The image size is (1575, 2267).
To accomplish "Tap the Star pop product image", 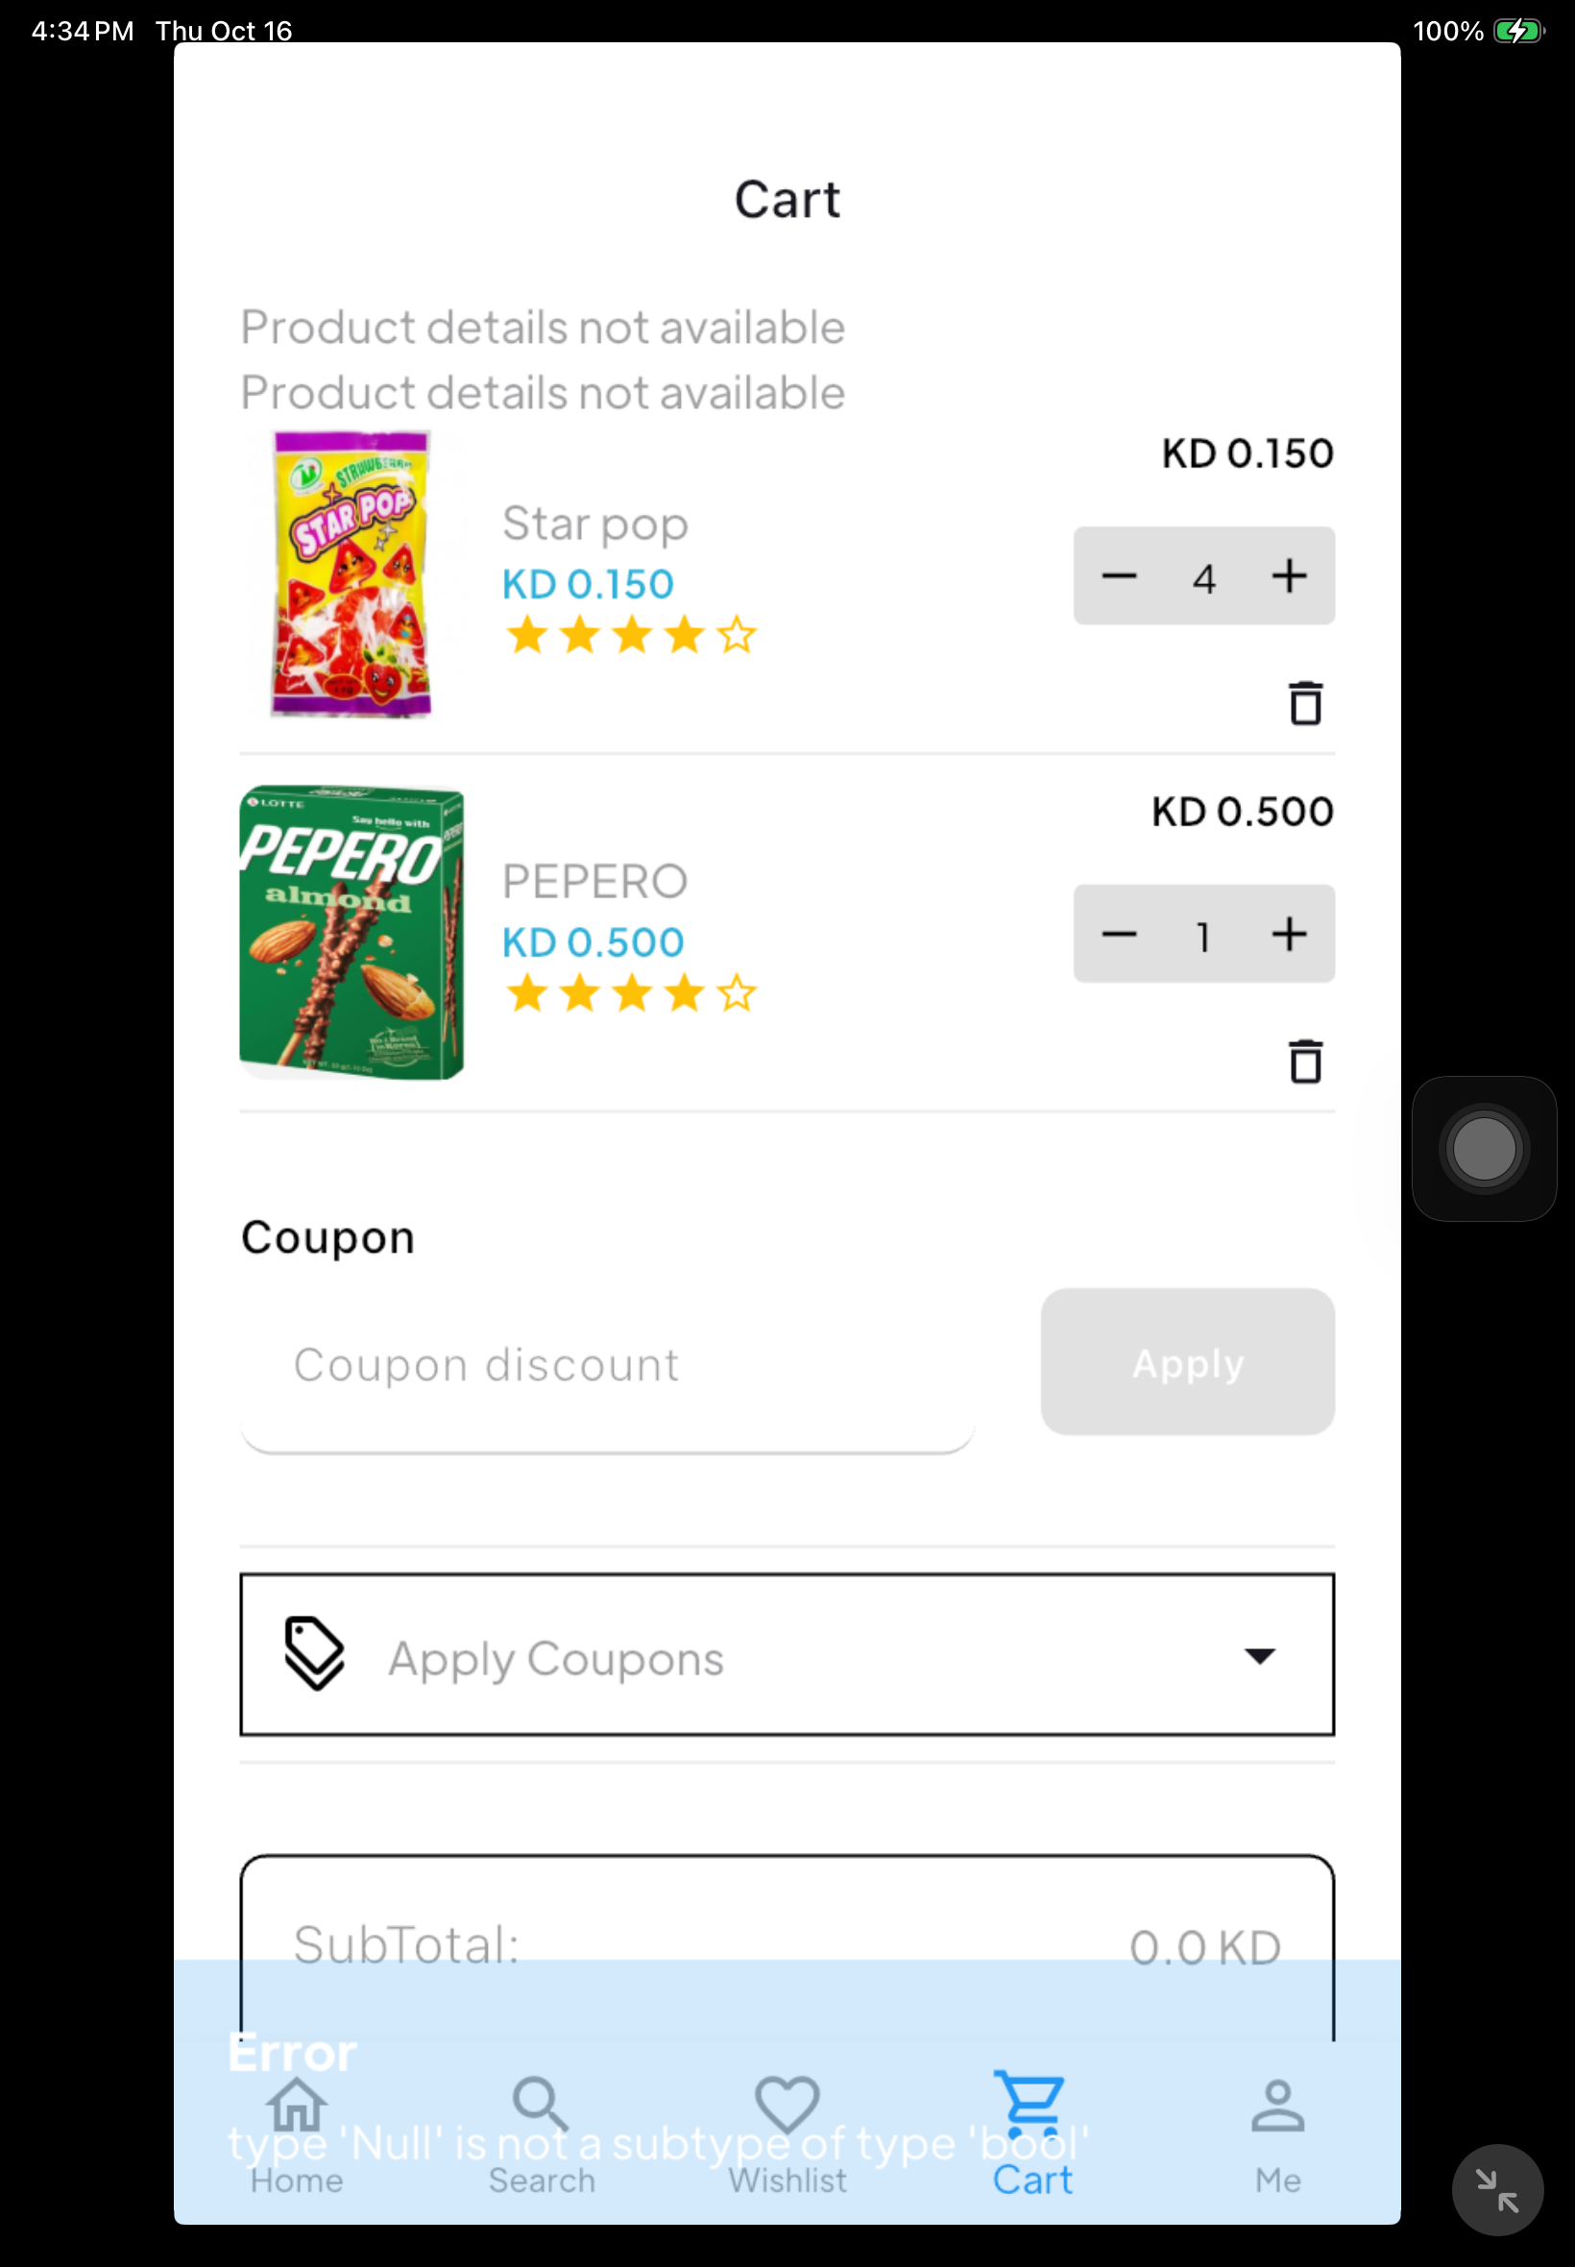I will pyautogui.click(x=351, y=574).
